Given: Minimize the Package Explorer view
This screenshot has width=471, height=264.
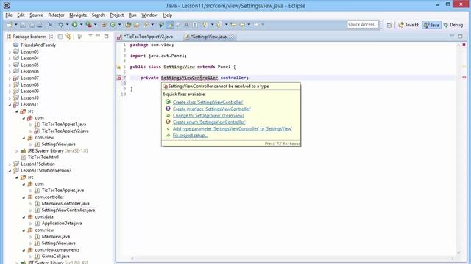Looking at the screenshot, I should [x=98, y=36].
